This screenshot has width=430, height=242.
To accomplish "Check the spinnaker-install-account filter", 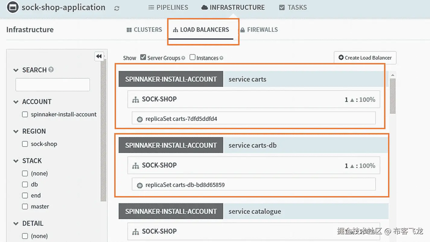I will click(25, 115).
